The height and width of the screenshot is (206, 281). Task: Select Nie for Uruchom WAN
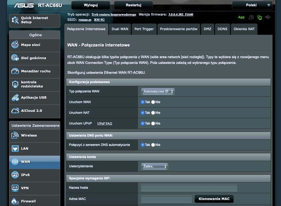(153, 102)
